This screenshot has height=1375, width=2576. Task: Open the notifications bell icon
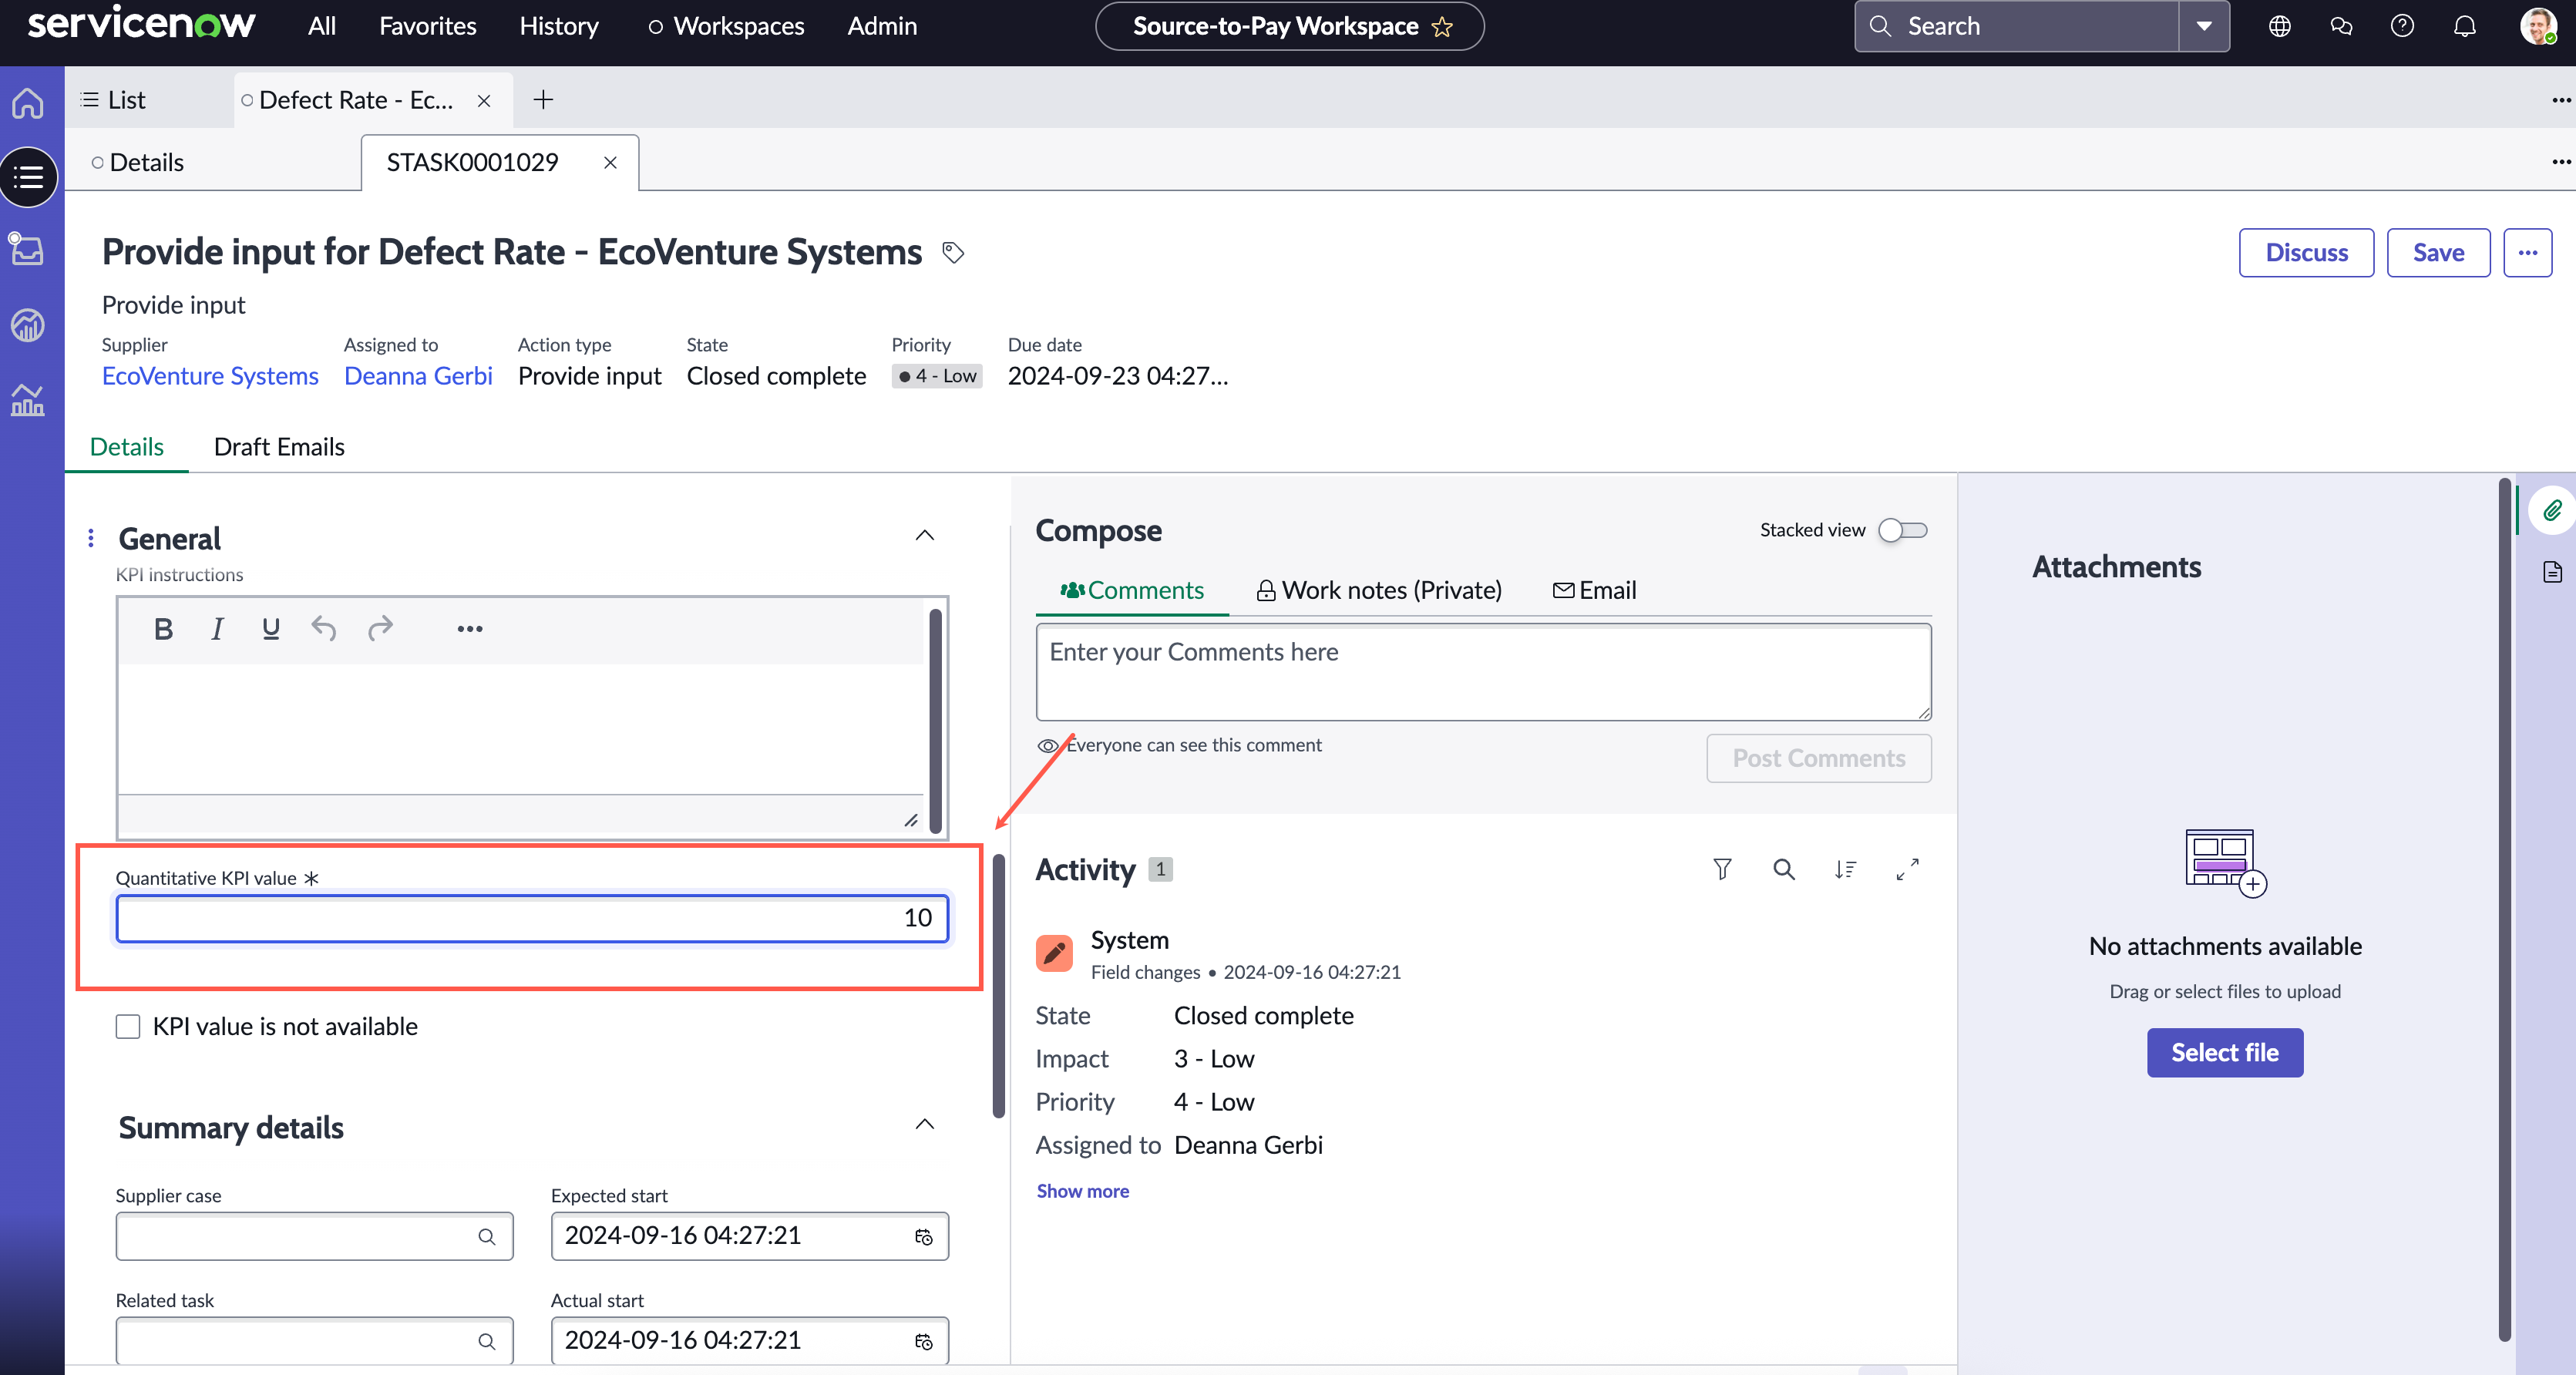pos(2465,26)
